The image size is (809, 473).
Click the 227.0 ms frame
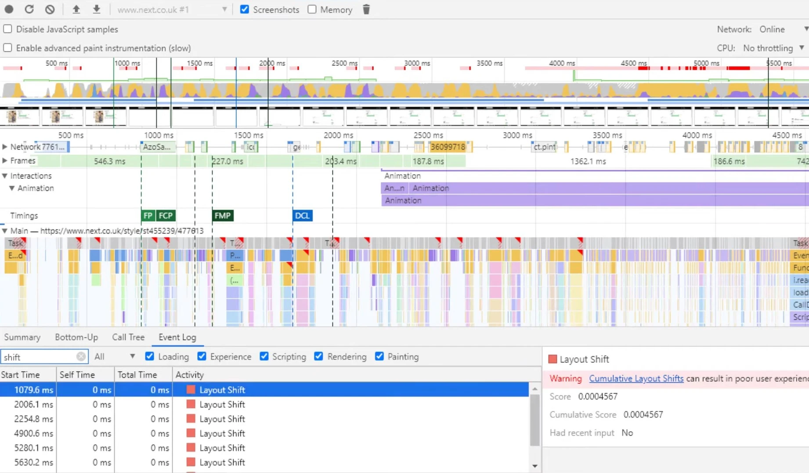point(228,161)
